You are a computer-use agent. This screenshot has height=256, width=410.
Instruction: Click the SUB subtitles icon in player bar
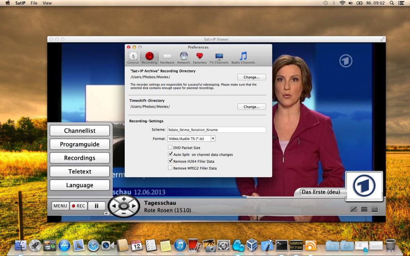point(374,209)
